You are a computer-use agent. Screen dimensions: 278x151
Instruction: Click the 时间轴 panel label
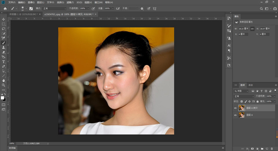point(13,148)
